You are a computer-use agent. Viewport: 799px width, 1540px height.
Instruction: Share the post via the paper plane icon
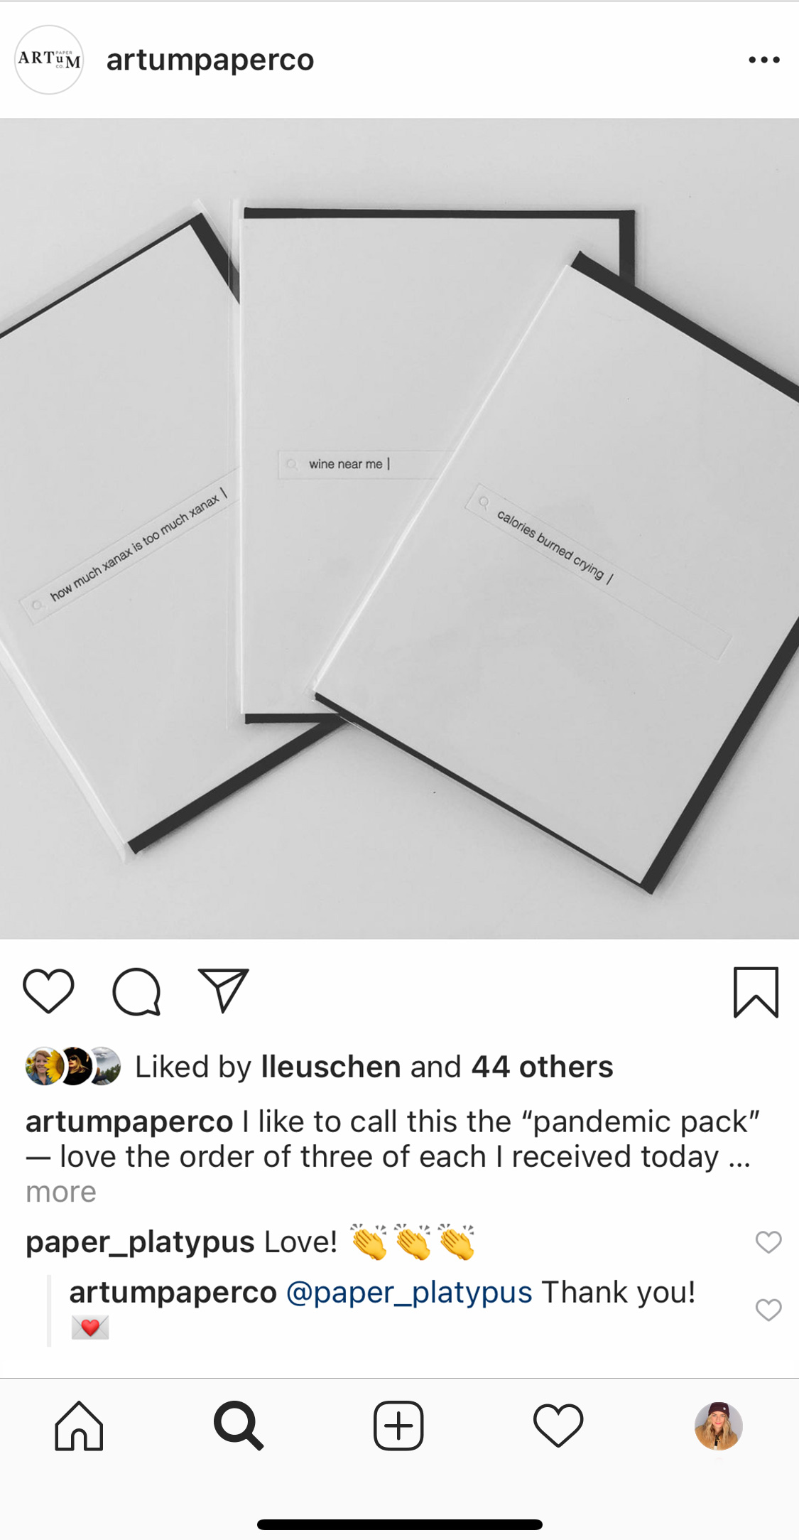tap(224, 990)
